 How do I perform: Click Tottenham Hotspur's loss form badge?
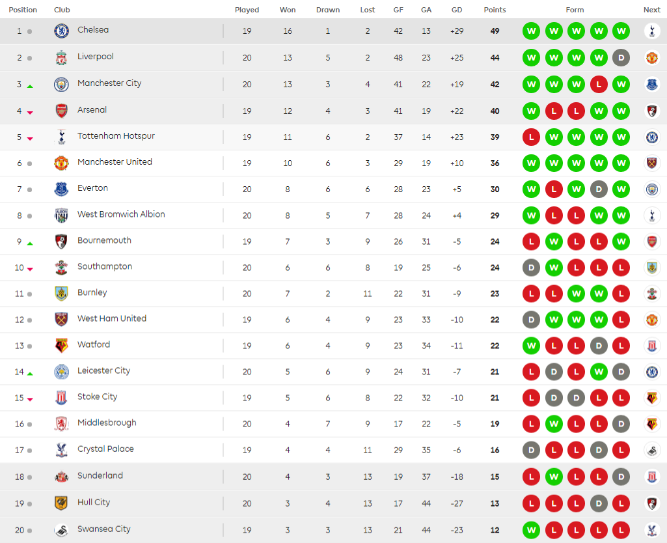click(x=532, y=137)
